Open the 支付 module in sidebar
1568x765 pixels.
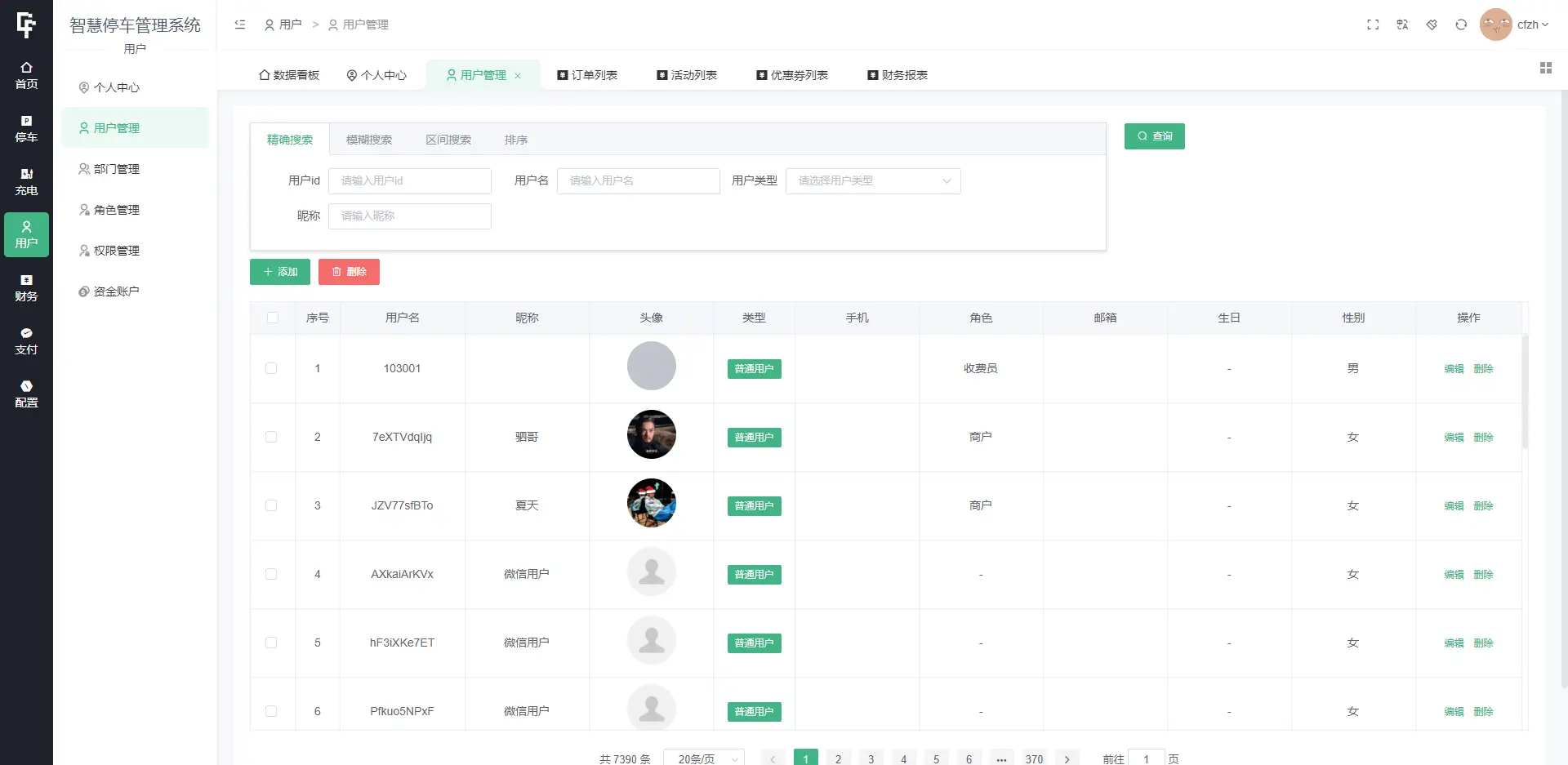[x=26, y=340]
